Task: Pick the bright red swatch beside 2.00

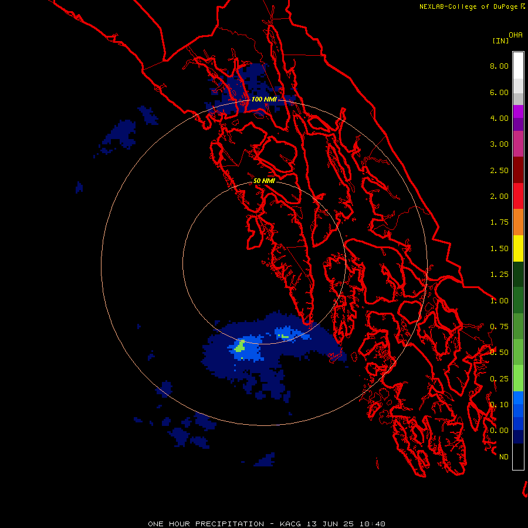Action: [518, 196]
